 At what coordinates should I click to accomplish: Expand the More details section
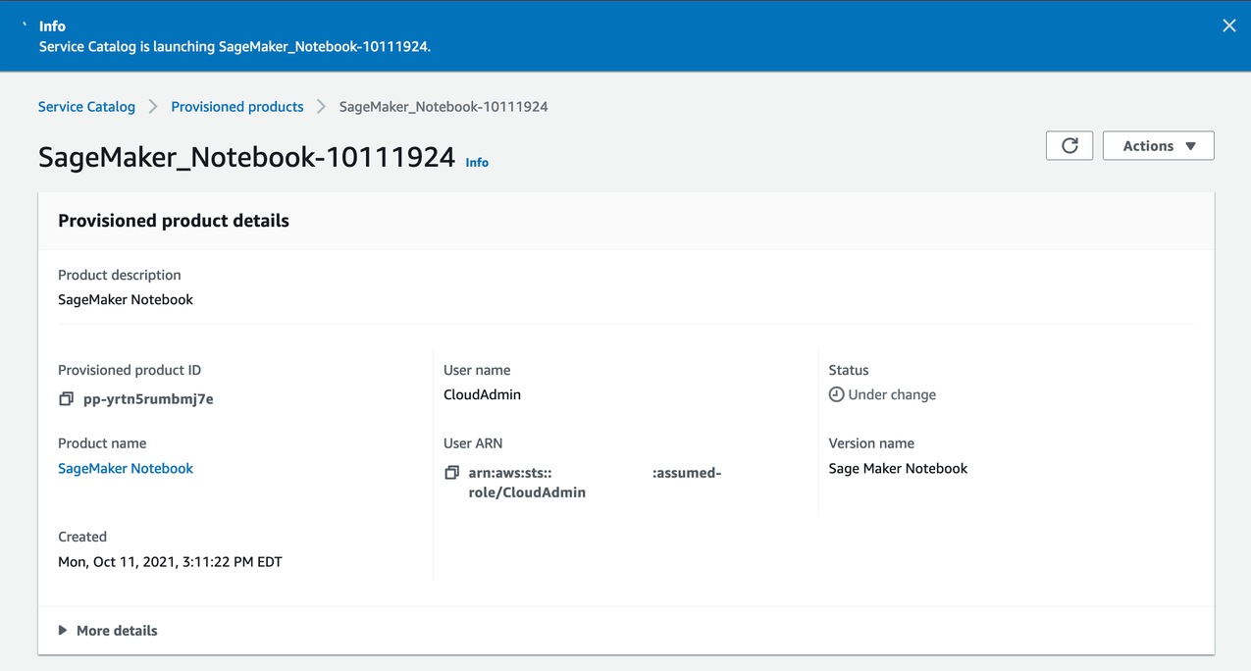point(108,630)
